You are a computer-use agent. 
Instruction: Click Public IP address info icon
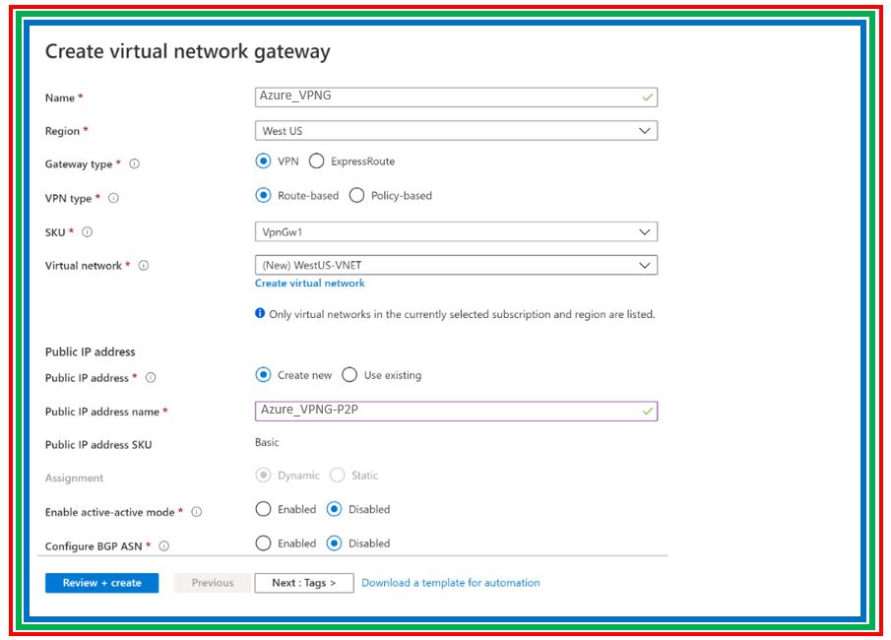coord(151,378)
